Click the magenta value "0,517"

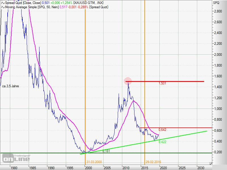[63, 7]
